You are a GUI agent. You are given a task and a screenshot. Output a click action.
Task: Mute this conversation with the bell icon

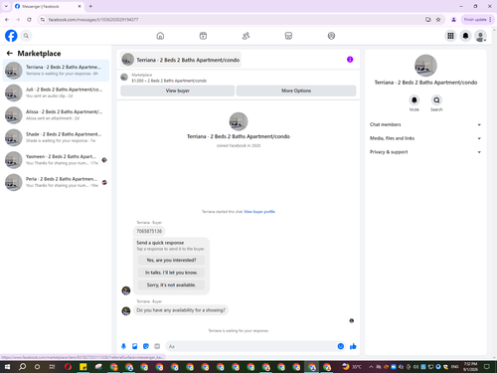click(414, 99)
